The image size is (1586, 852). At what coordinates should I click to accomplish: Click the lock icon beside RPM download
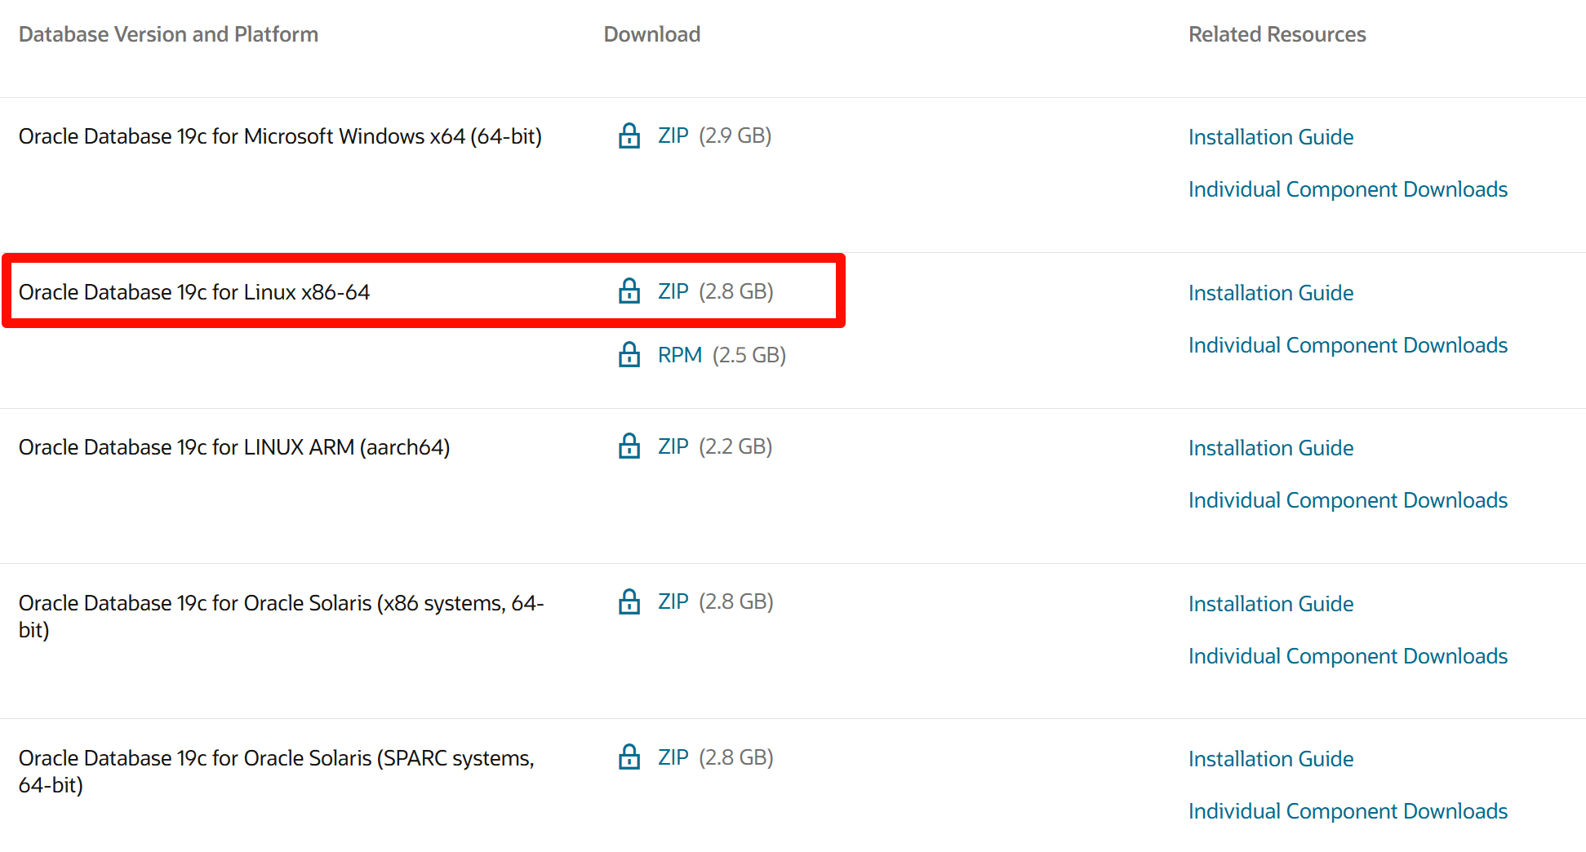629,355
